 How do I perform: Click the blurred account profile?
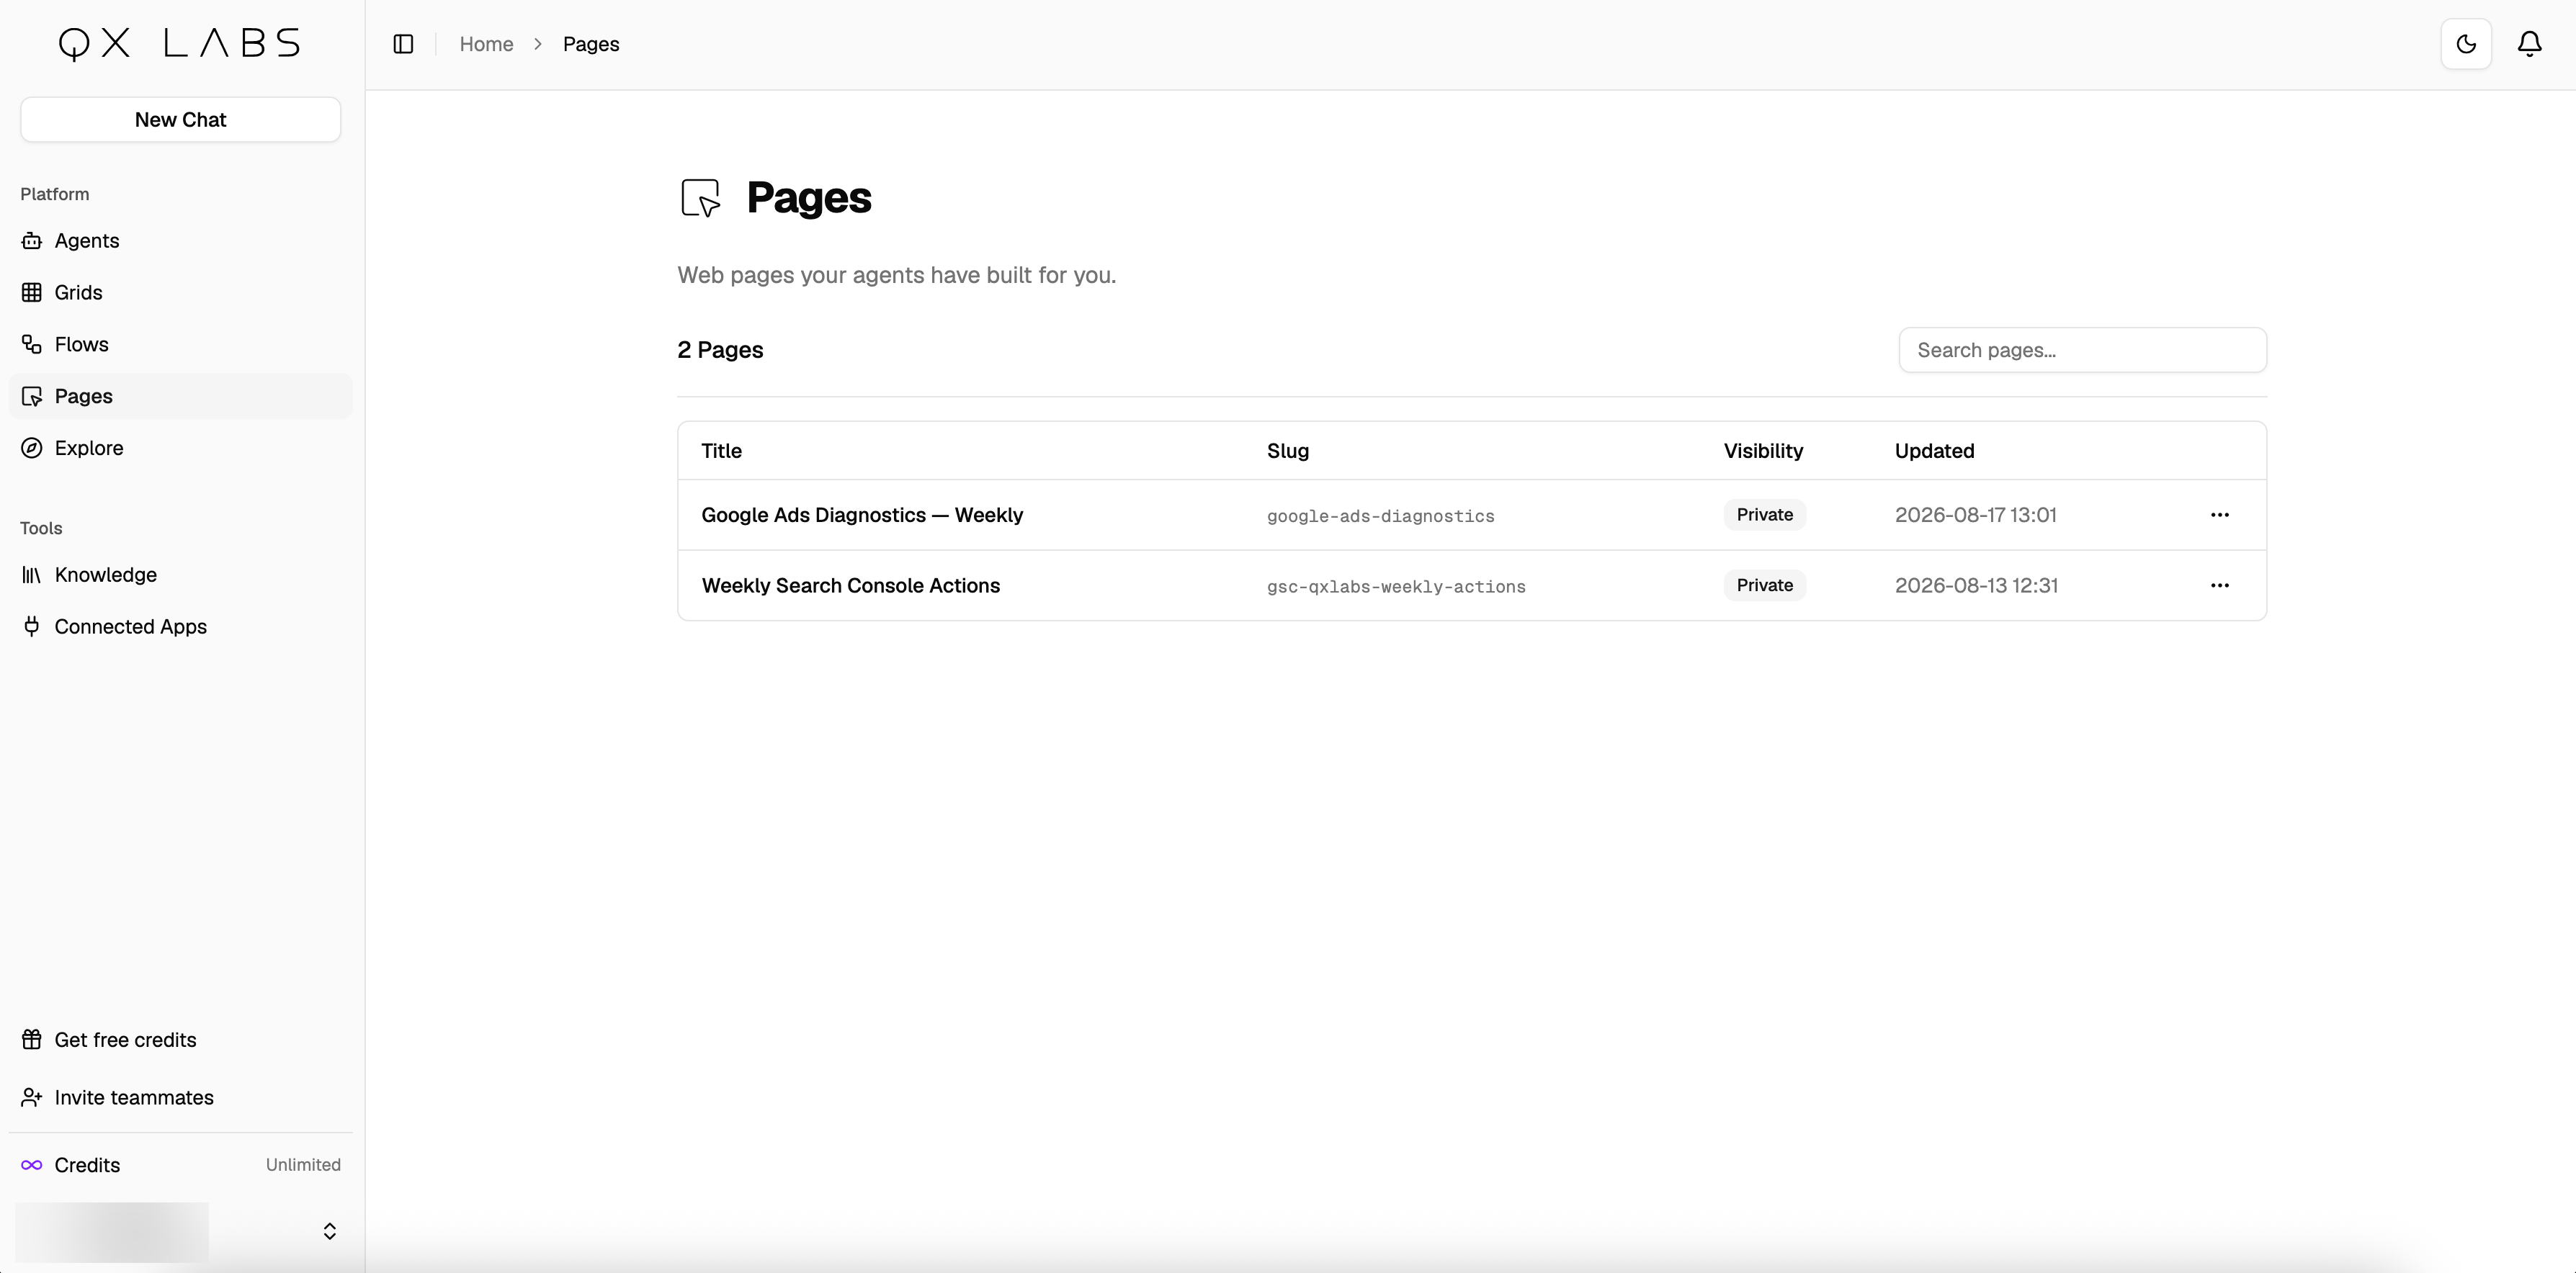[x=112, y=1231]
